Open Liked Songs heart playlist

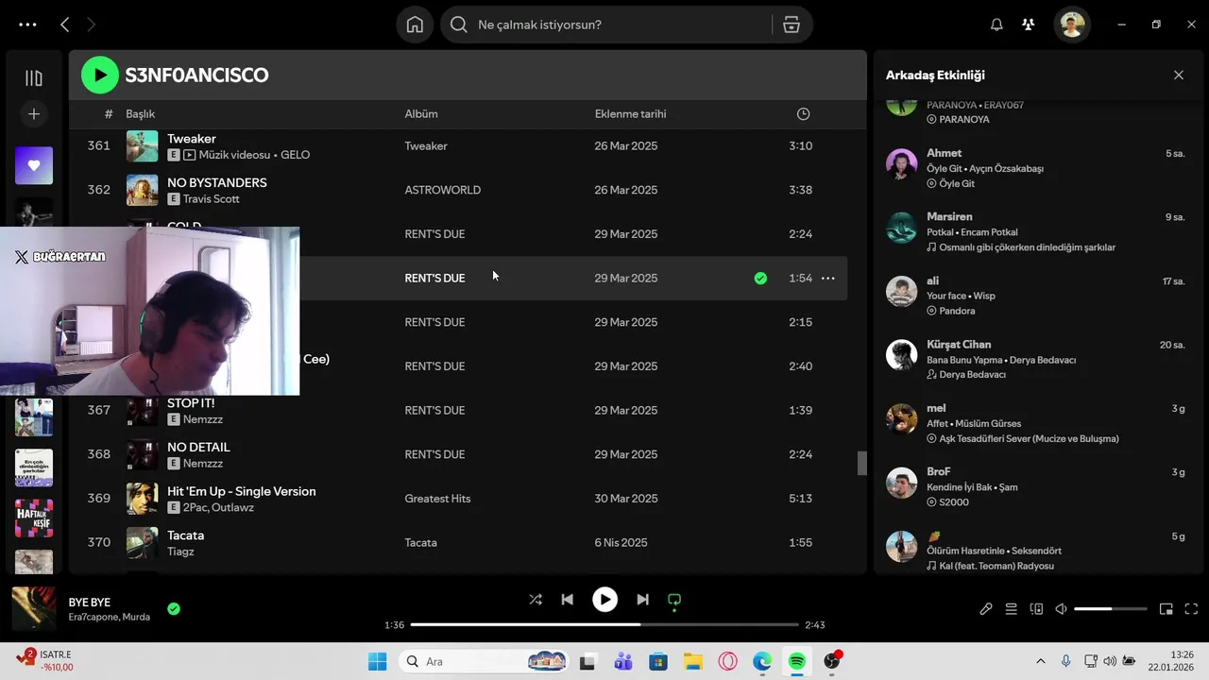34,165
